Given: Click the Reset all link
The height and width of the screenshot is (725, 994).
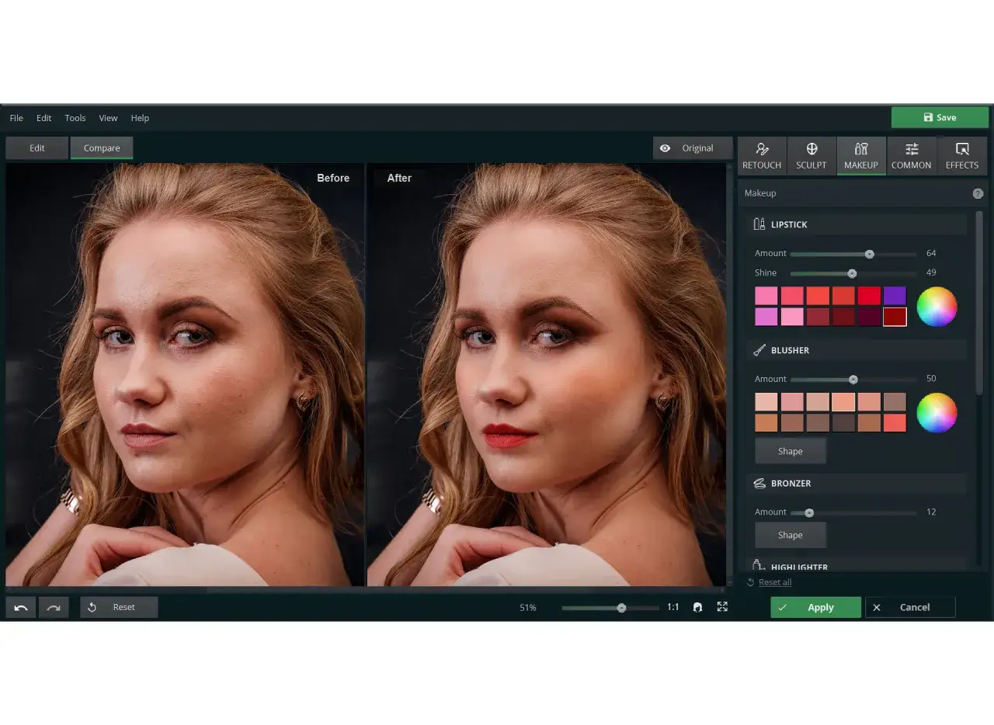Looking at the screenshot, I should point(774,582).
